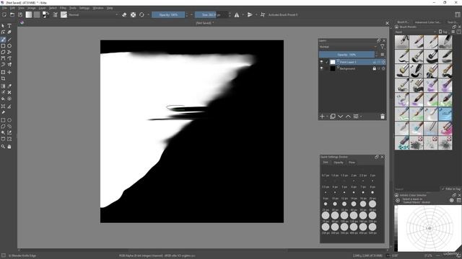
Task: Open vertical mirror options arrow
Action: (256, 14)
